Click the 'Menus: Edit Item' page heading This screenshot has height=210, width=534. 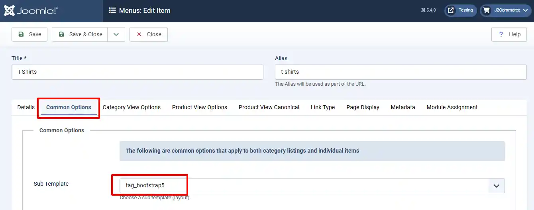coord(145,11)
